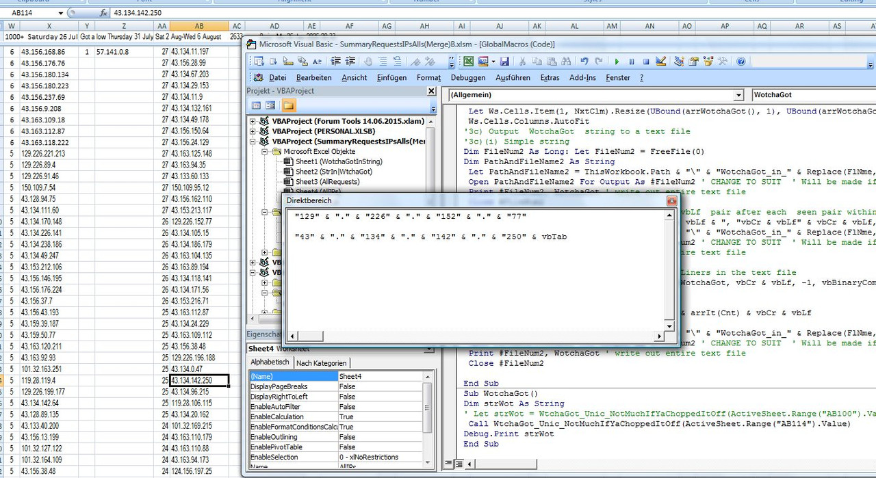Open the Add-Ins menu
Viewport: 876px width, 478px height.
click(x=582, y=78)
